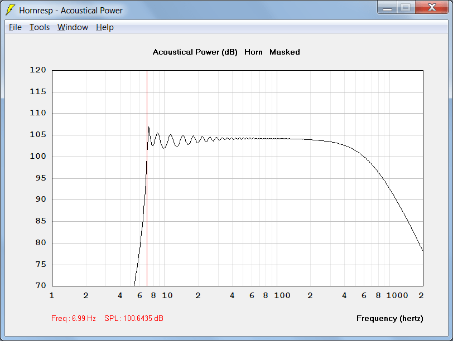
Task: Click the 'SPL : 100.6435 dB' readout
Action: pyautogui.click(x=134, y=318)
